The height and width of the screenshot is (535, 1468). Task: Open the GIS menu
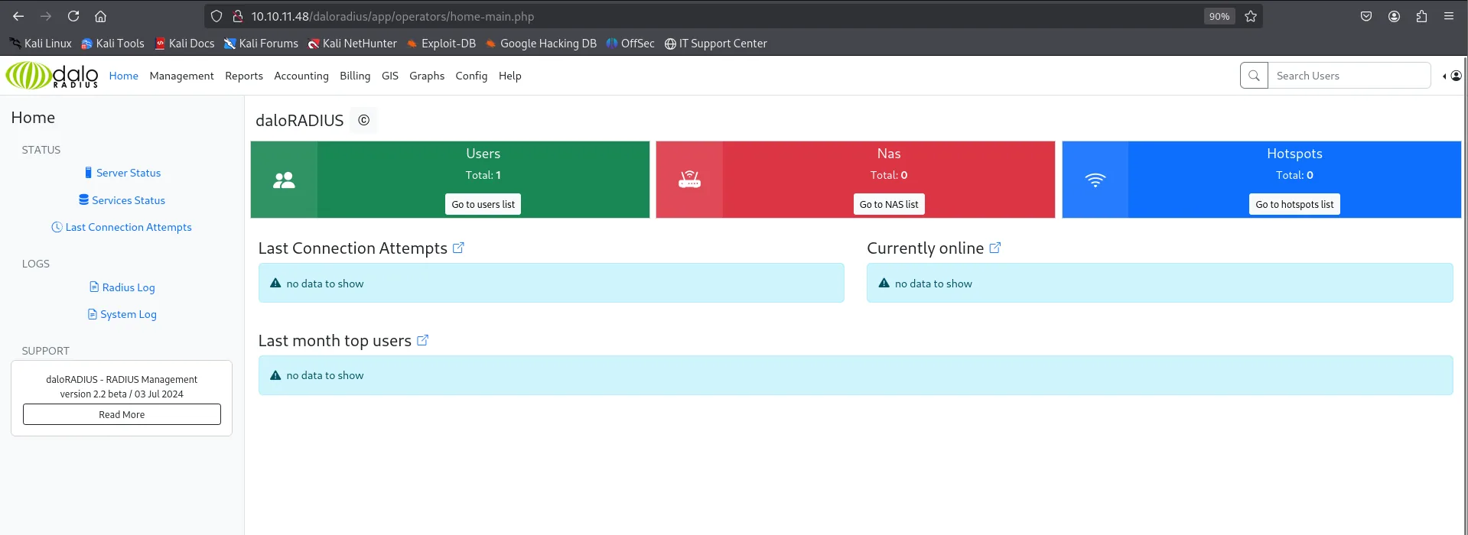click(x=390, y=76)
